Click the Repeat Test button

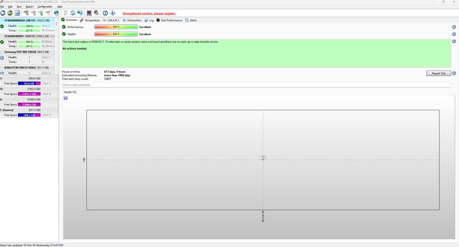438,73
